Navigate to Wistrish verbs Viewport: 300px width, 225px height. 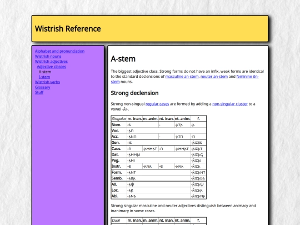(47, 82)
